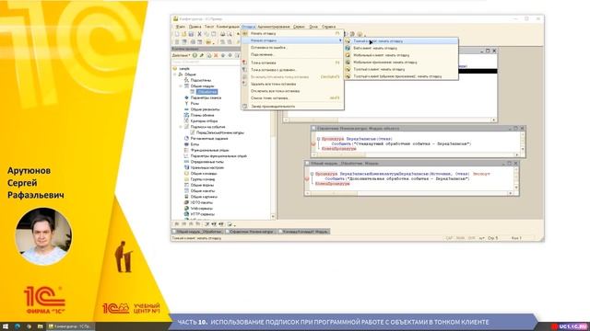Select Планы обмена in the tree
This screenshot has height=331, width=590.
[202, 115]
